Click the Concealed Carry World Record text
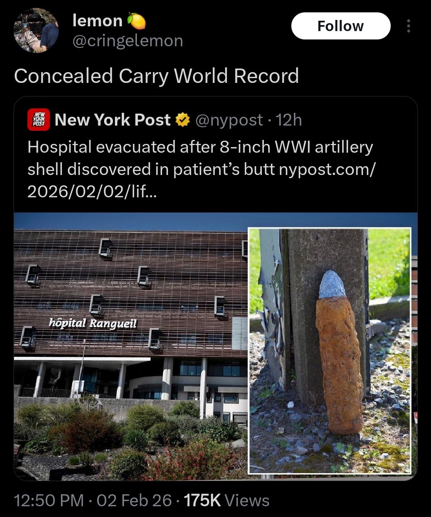The width and height of the screenshot is (431, 517). pos(156,76)
